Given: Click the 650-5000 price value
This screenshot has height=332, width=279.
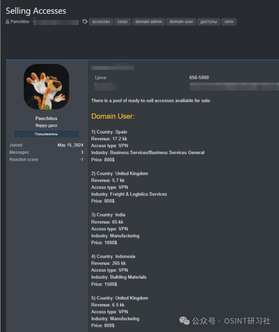Looking at the screenshot, I should (199, 77).
